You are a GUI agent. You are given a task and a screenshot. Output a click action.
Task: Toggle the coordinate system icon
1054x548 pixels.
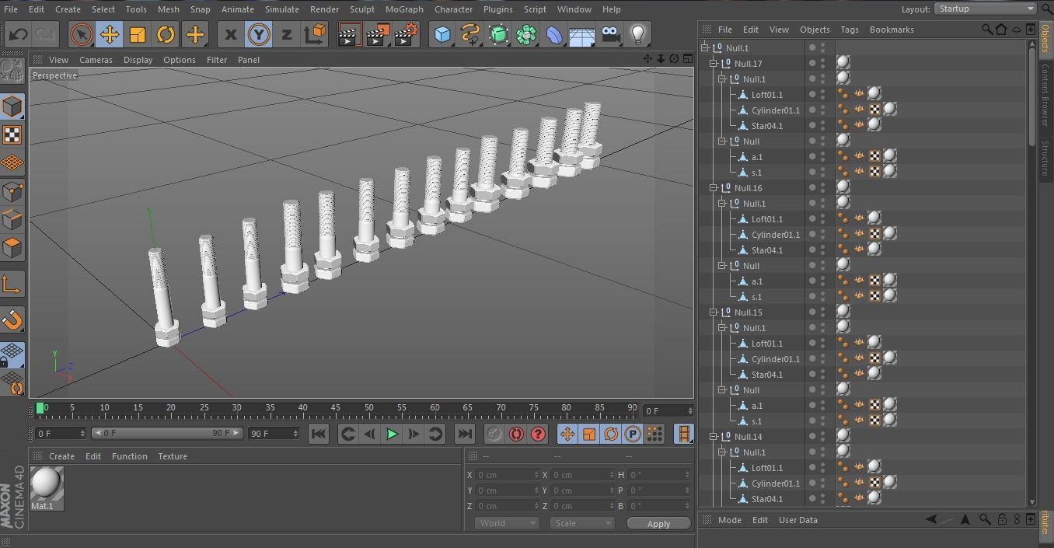coord(315,34)
